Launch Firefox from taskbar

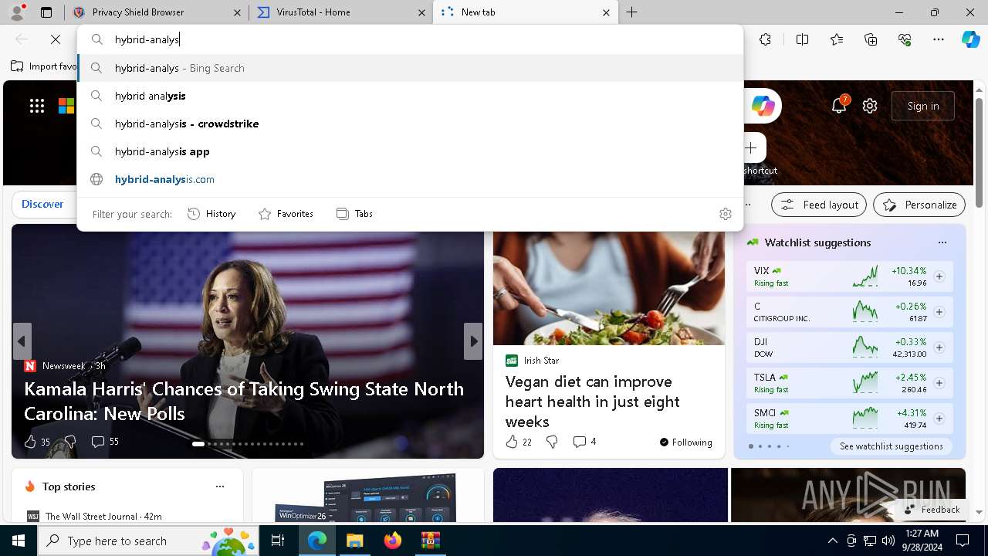[392, 541]
